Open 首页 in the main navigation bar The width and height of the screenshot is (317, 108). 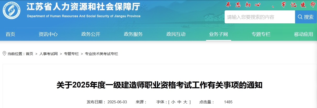(10, 34)
